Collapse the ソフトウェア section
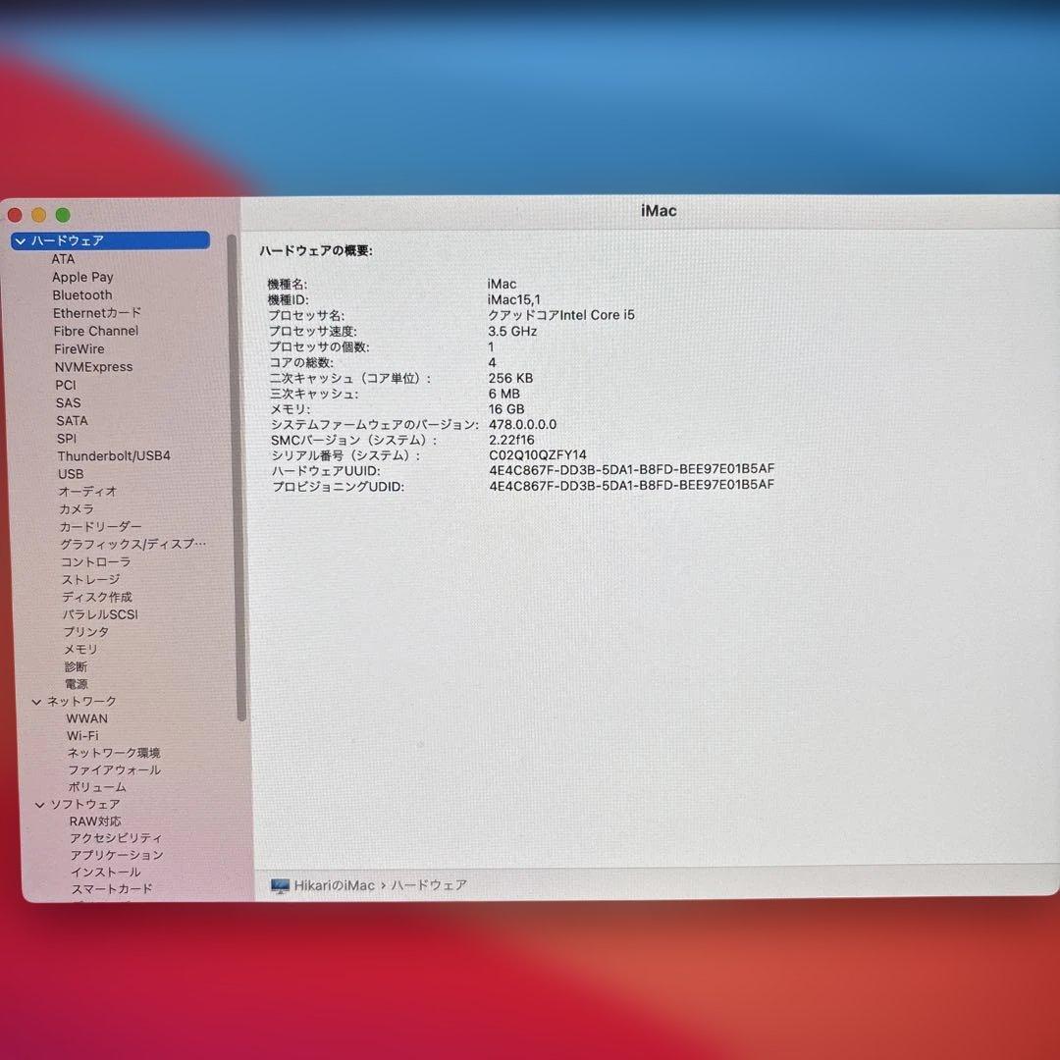 (38, 804)
